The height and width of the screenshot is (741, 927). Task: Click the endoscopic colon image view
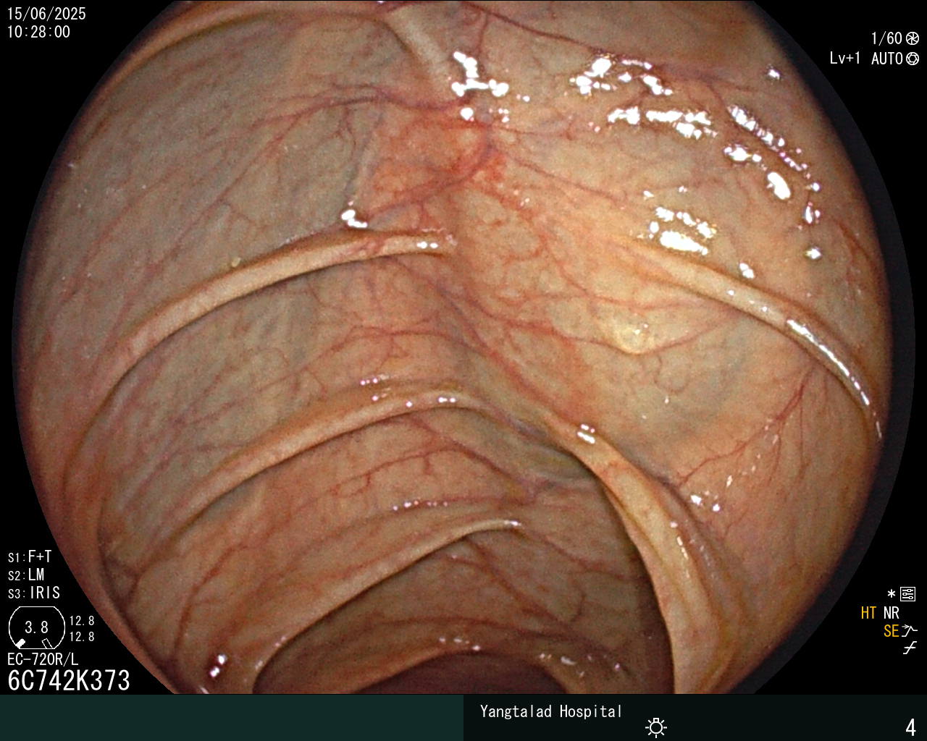click(463, 347)
